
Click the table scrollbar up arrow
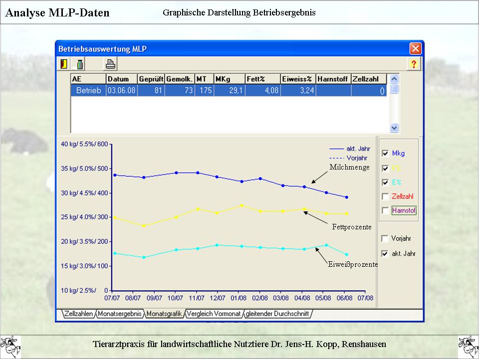click(394, 79)
